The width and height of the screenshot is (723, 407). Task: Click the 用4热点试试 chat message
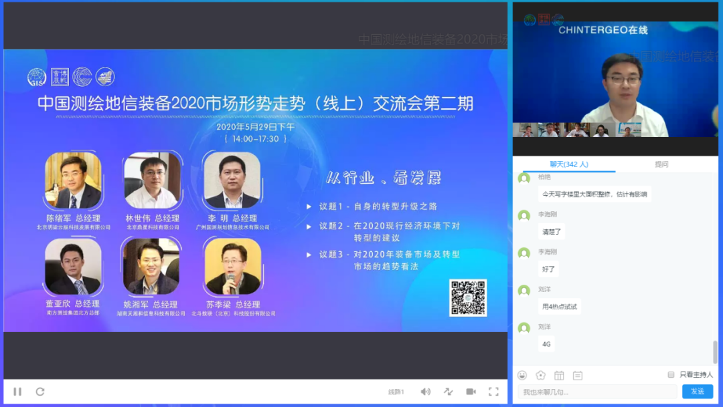(x=560, y=307)
